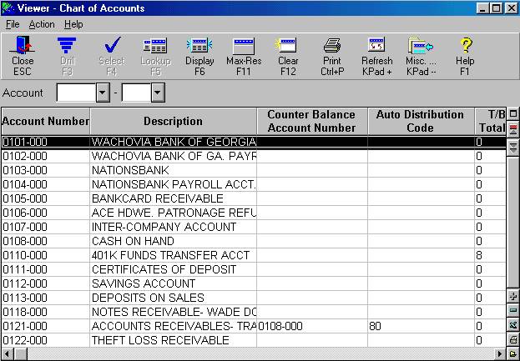Click the Auto Distribution Code column header

point(420,122)
